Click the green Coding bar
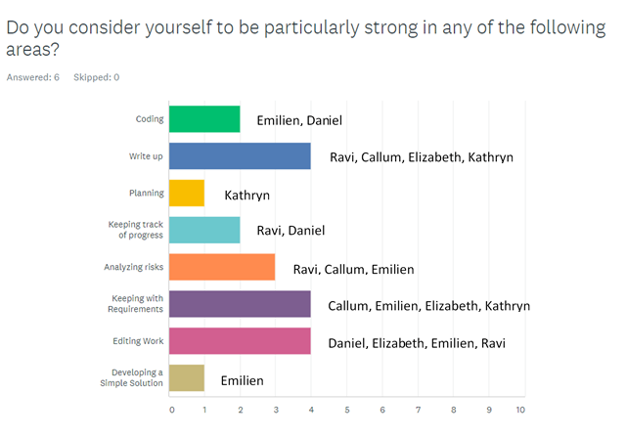626x437 pixels. [x=204, y=119]
